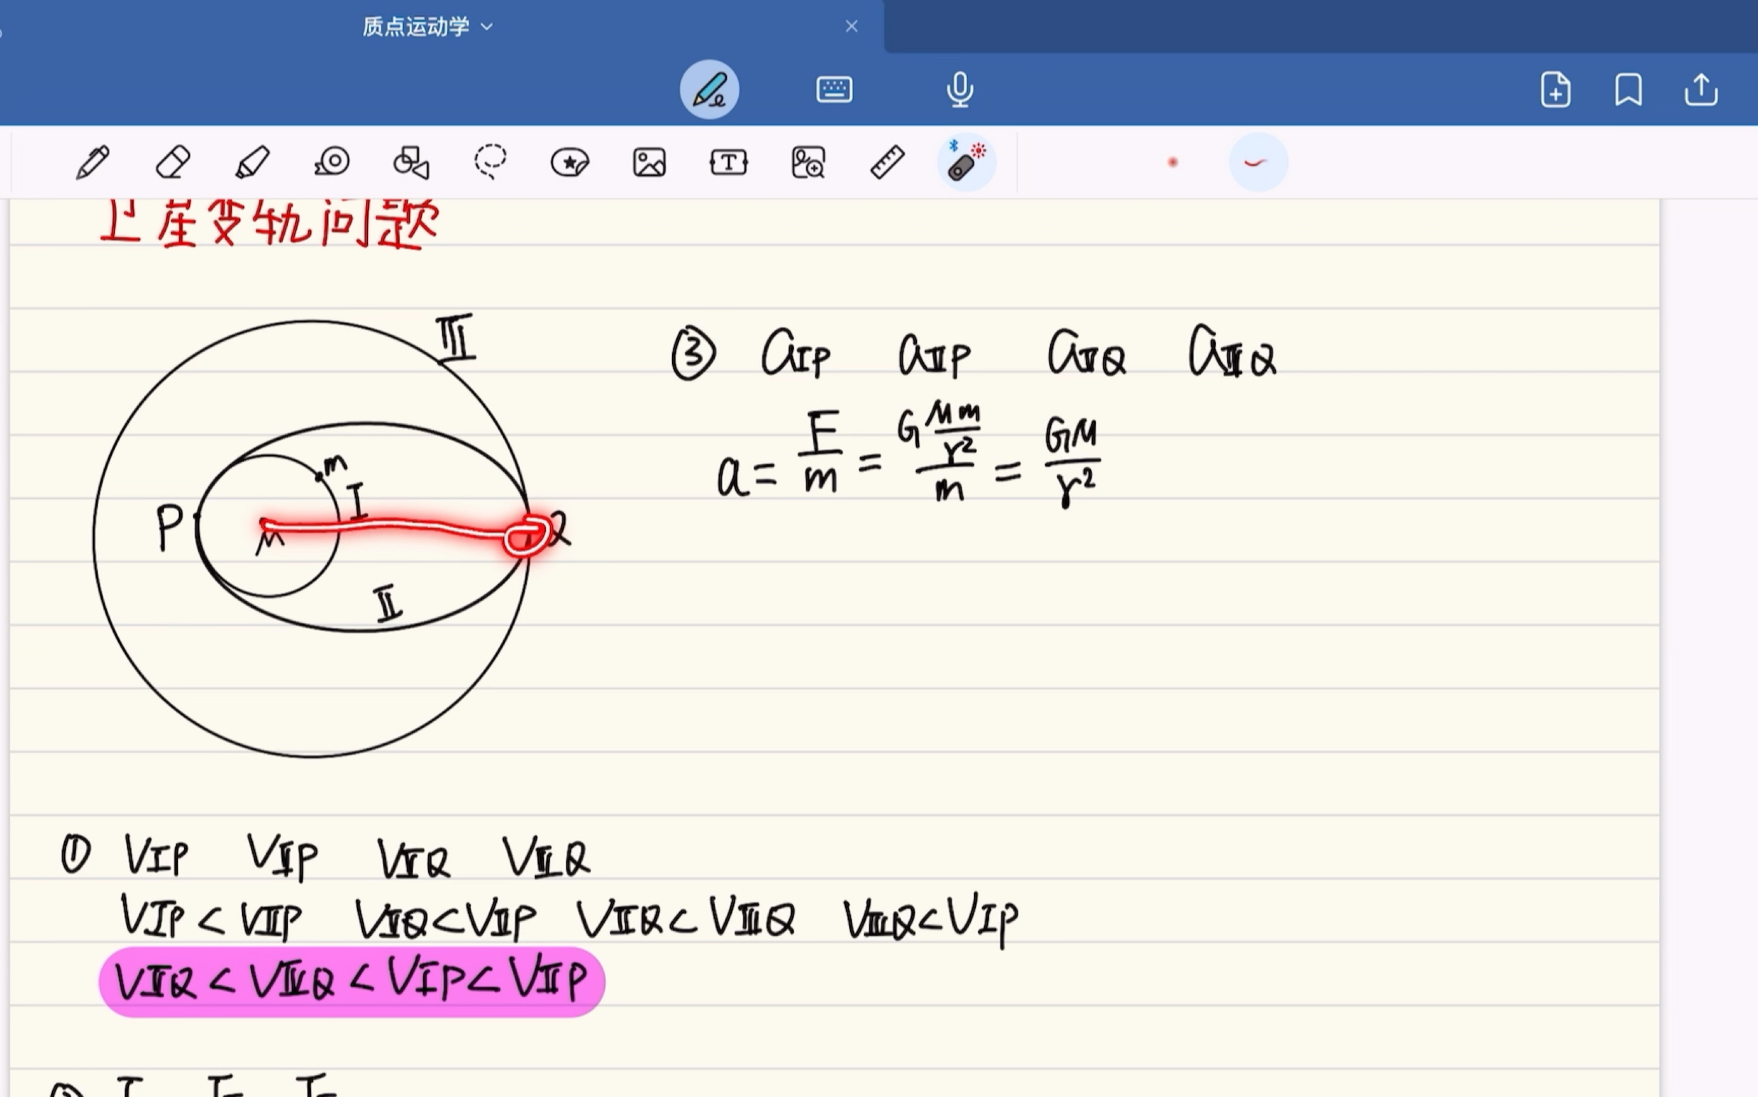Select the tape tool

[332, 162]
